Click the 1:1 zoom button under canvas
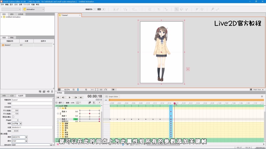The height and width of the screenshot is (149, 266). [x=92, y=90]
